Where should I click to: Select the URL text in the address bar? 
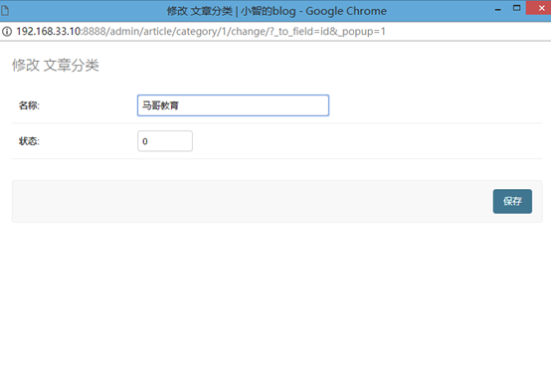(201, 32)
